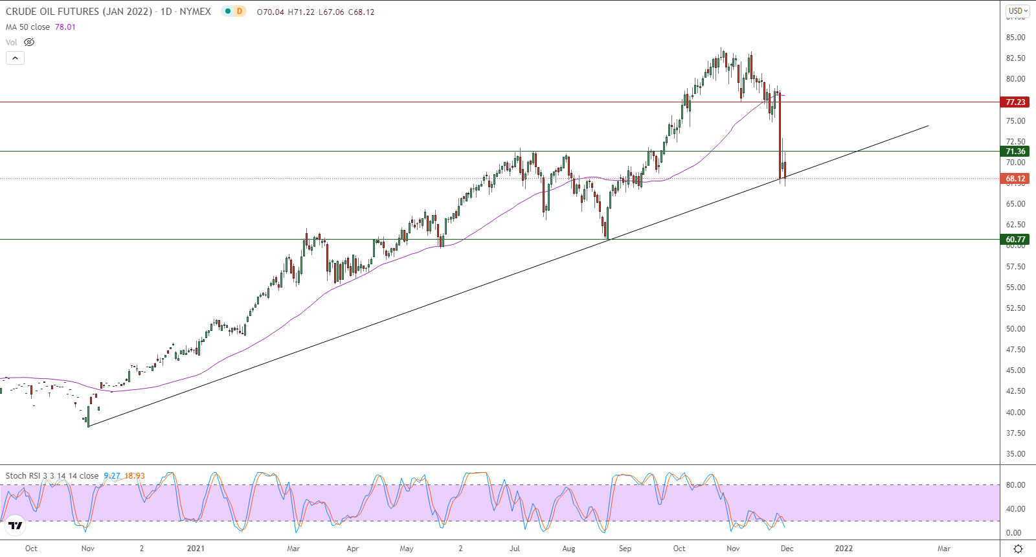
Task: Click the NYMEX exchange label
Action: (x=196, y=12)
